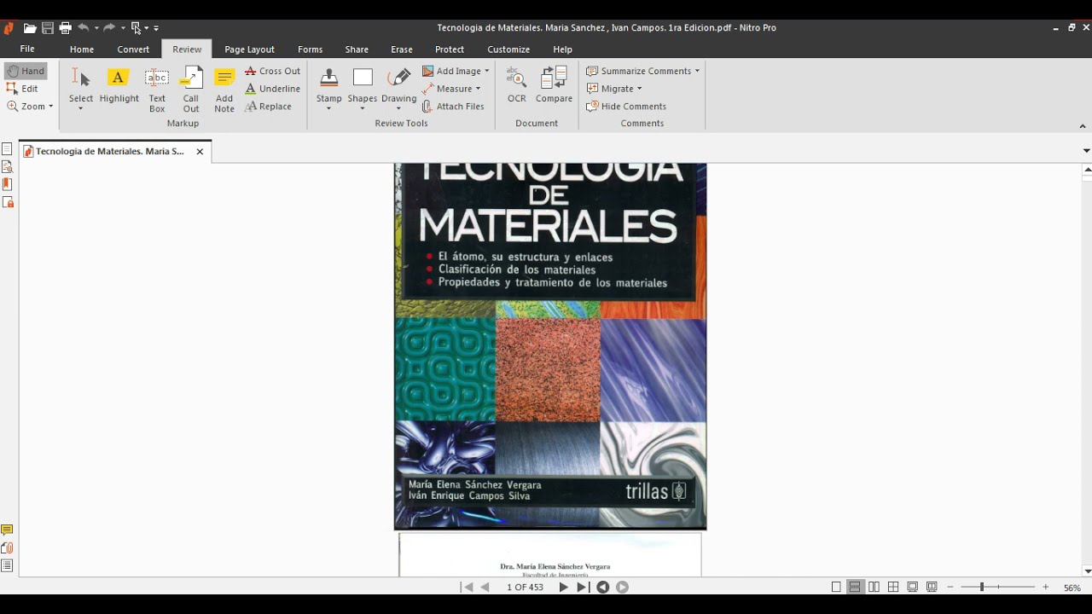Open the Erase ribbon tab
This screenshot has height=614, width=1092.
coord(402,49)
